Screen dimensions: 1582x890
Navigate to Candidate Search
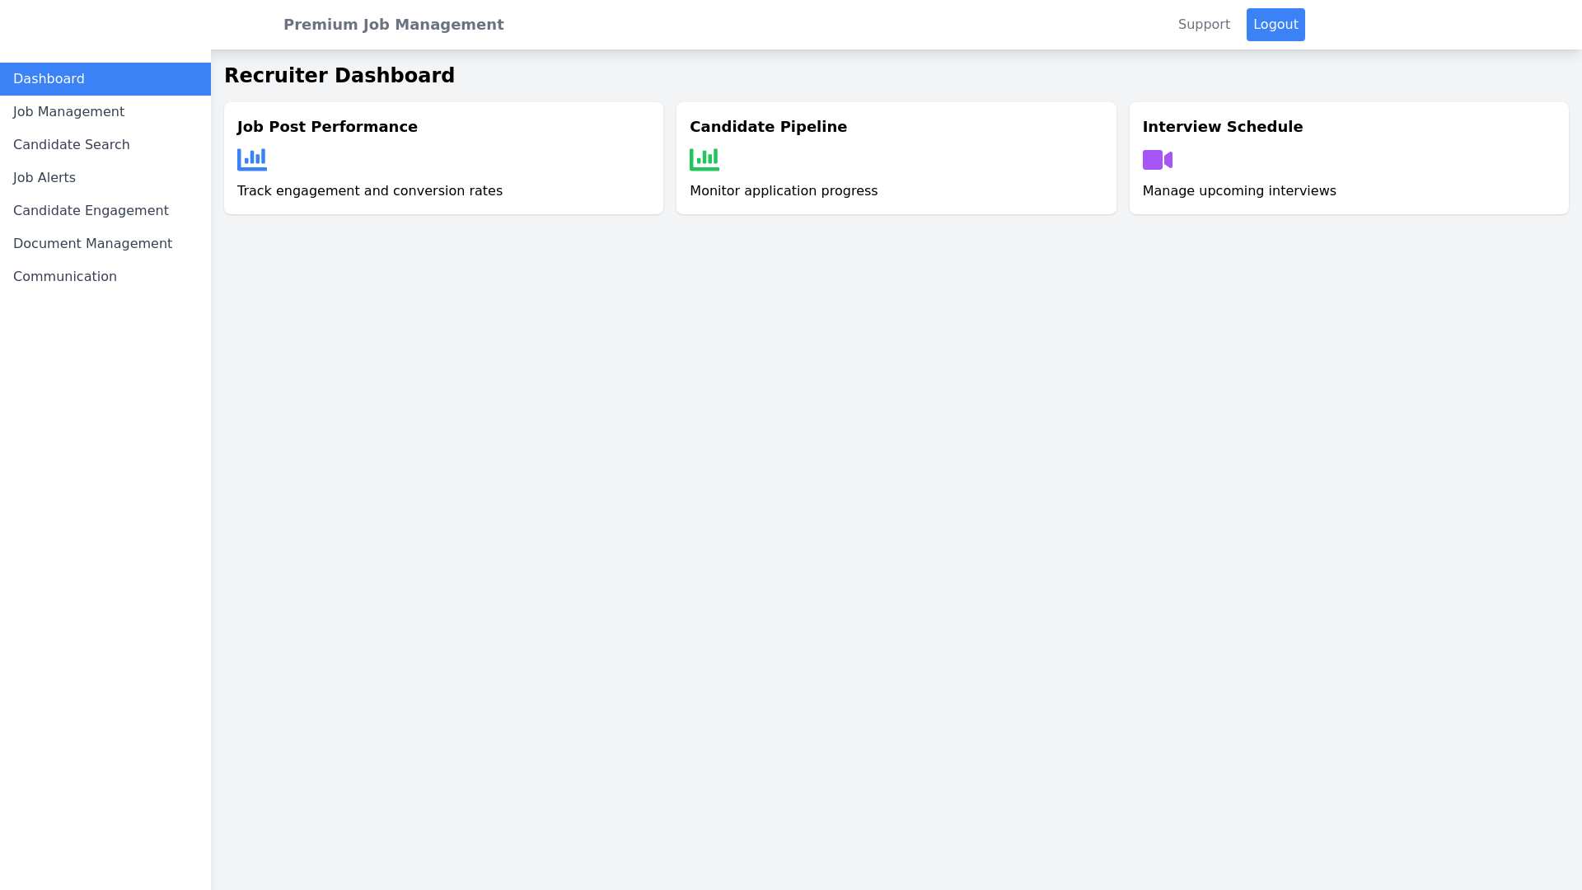tap(71, 144)
